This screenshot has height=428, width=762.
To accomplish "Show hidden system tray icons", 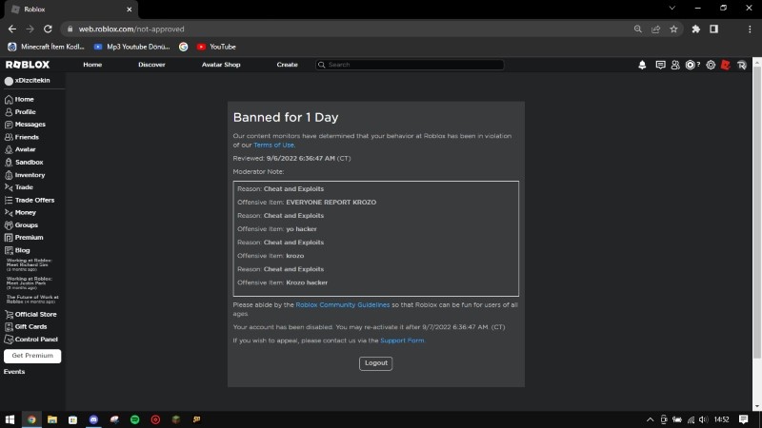I will [650, 419].
